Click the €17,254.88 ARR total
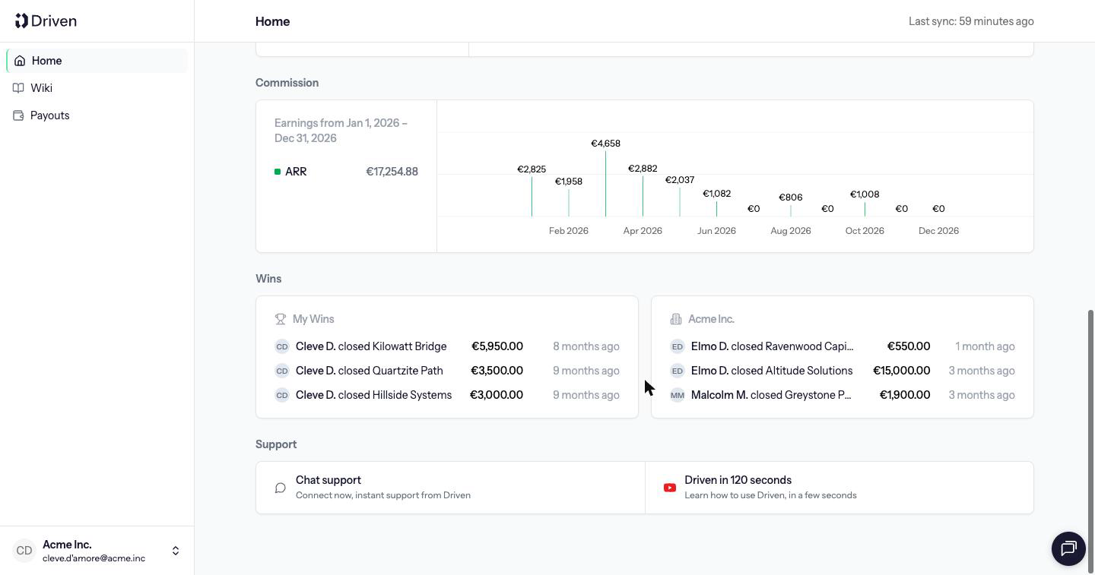Image resolution: width=1095 pixels, height=575 pixels. point(392,172)
